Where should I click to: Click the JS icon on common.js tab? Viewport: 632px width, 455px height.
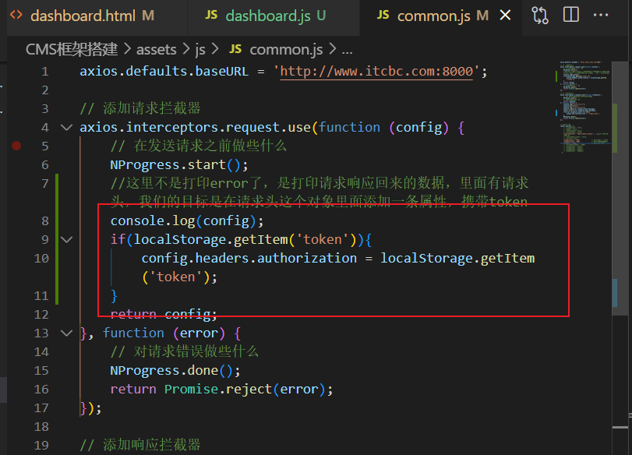tap(383, 16)
